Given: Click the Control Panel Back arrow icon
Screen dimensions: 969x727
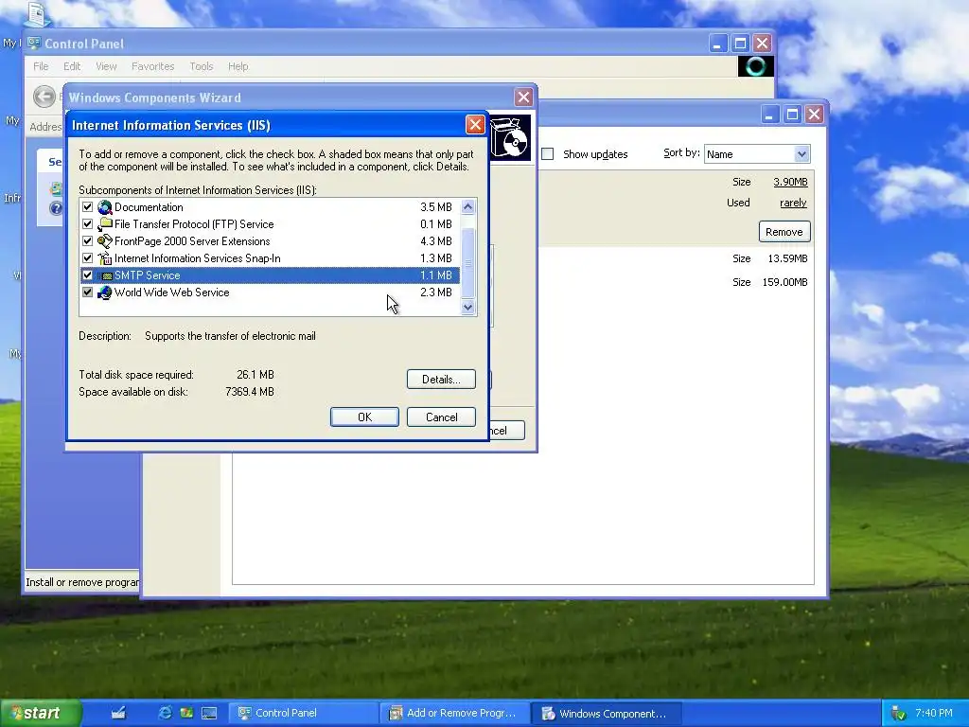Looking at the screenshot, I should pyautogui.click(x=44, y=97).
